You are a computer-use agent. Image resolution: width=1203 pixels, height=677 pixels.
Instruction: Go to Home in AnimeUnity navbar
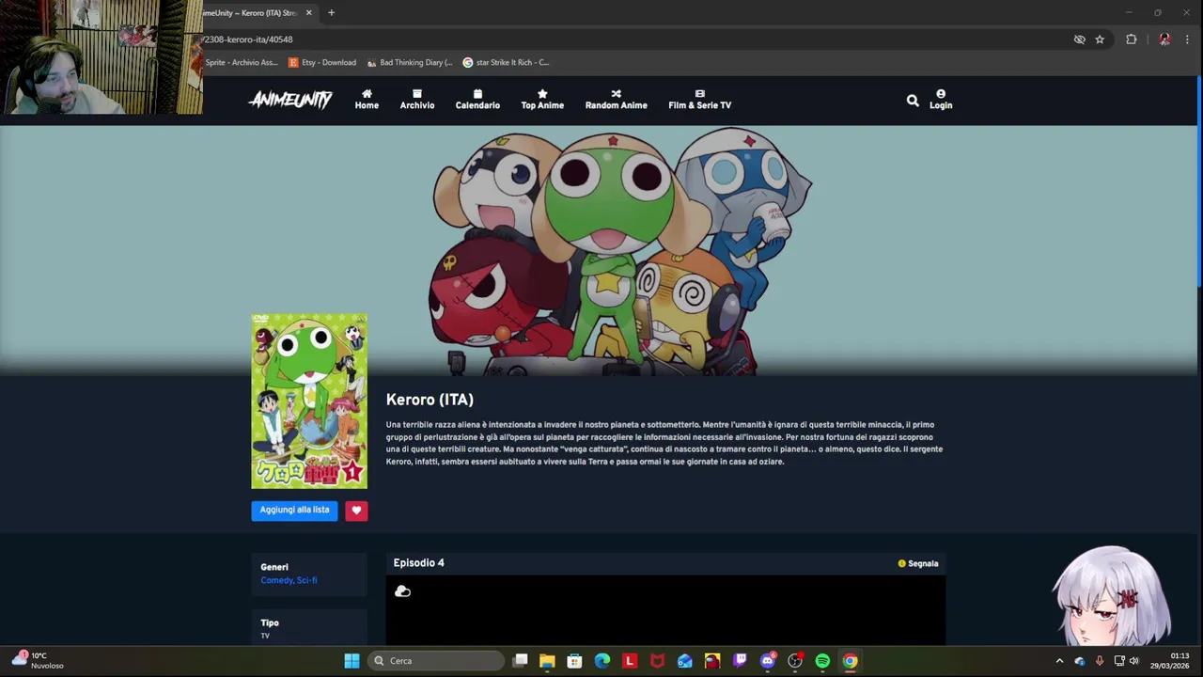coord(367,100)
